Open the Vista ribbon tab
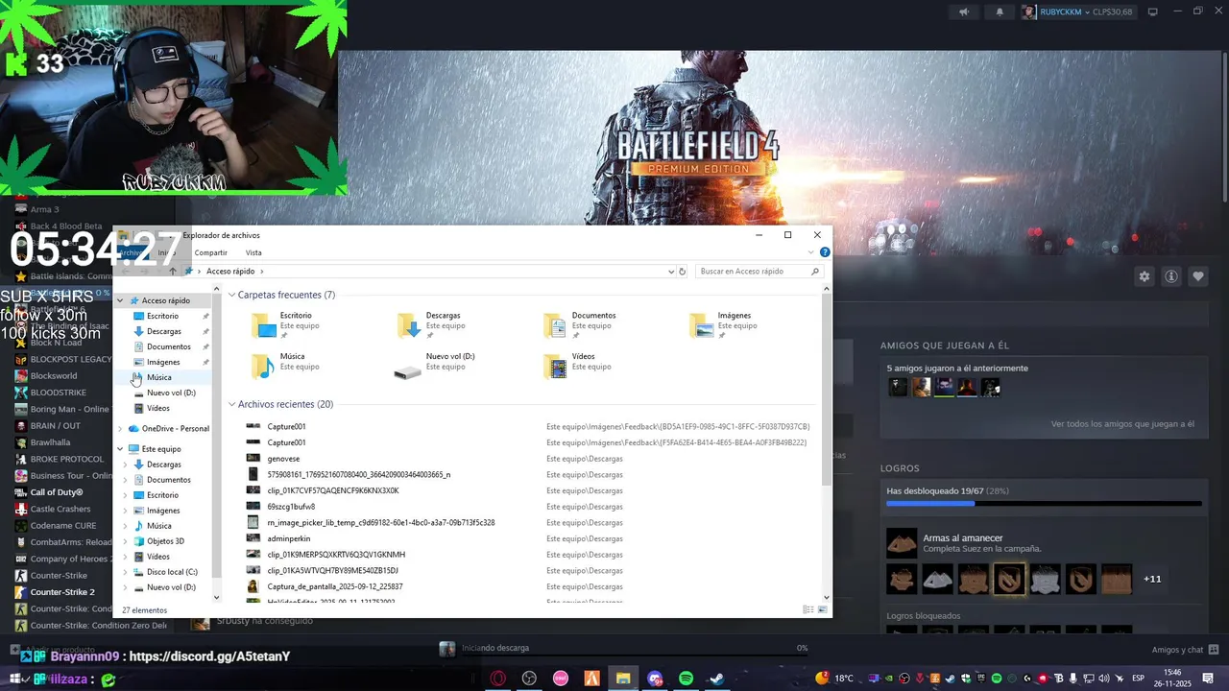 [253, 252]
